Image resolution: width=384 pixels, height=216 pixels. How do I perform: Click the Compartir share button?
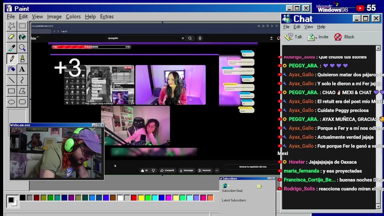[167, 170]
